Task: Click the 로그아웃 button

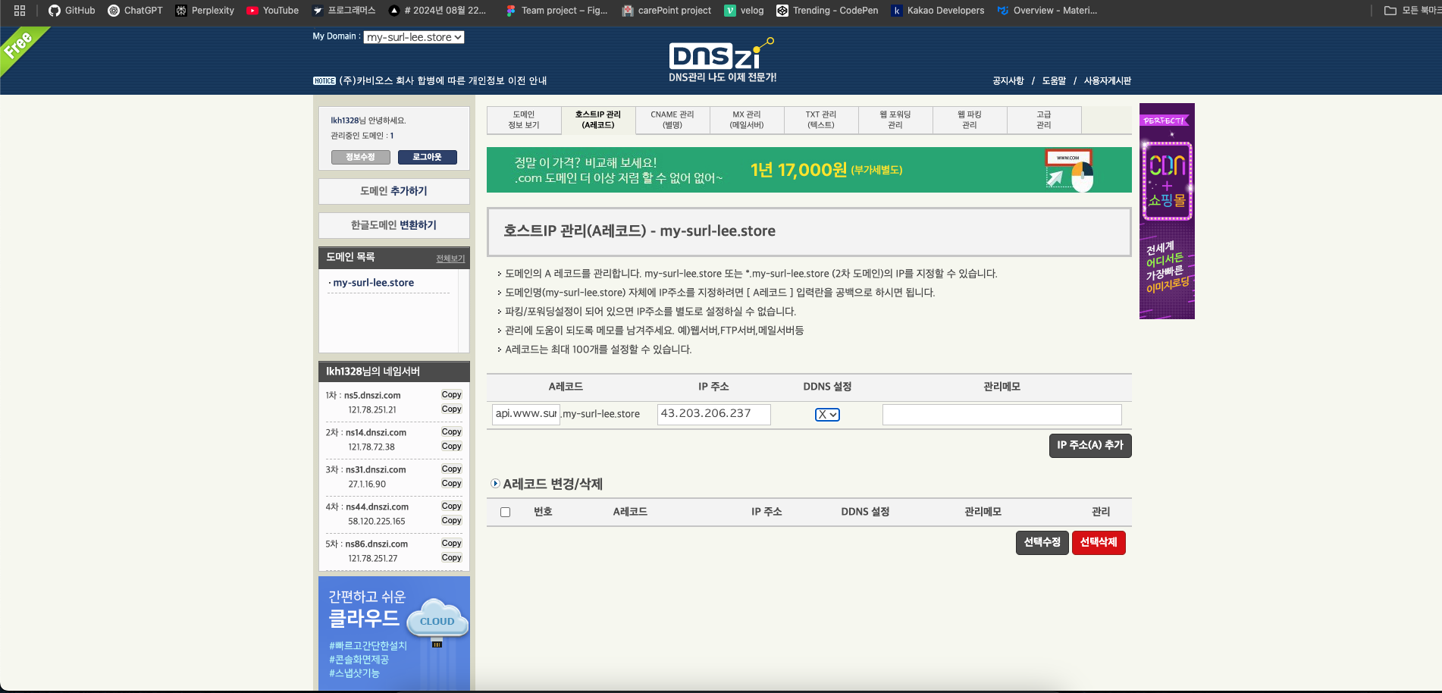Action: pos(428,157)
